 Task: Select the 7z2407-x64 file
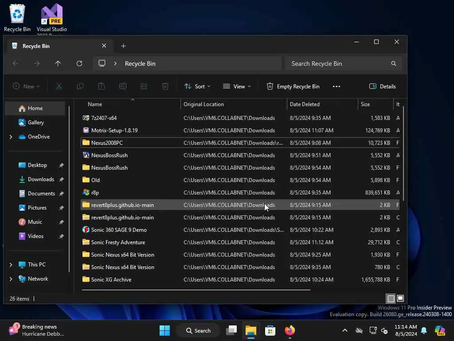[240, 118]
